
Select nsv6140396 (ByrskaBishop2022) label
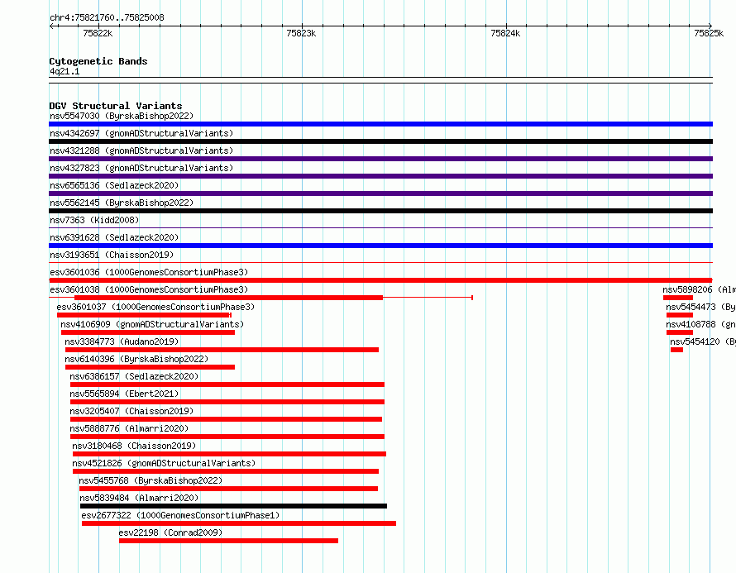[136, 359]
